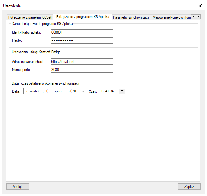Screen dimensions: 207x196
Task: Save settings with the Zapisz button
Action: [189, 186]
